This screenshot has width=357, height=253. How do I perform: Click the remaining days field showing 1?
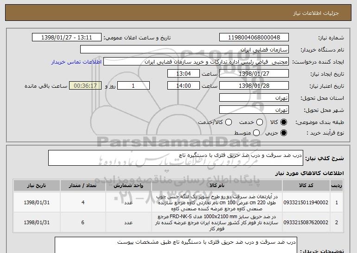pos(134,86)
